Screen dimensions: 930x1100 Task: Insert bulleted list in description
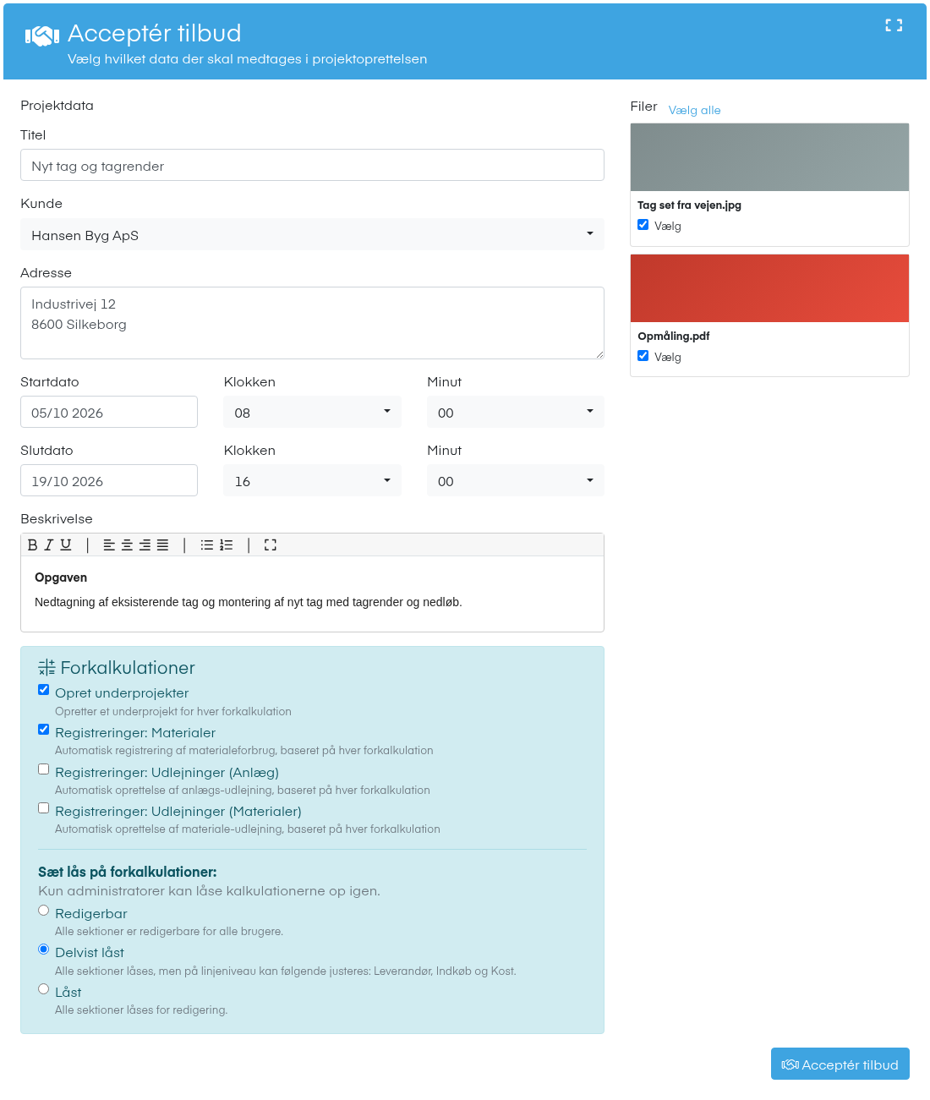coord(207,545)
